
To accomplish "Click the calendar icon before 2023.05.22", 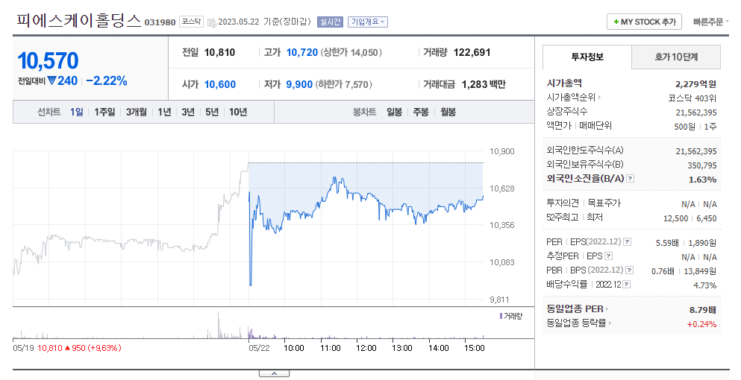I will pos(212,22).
